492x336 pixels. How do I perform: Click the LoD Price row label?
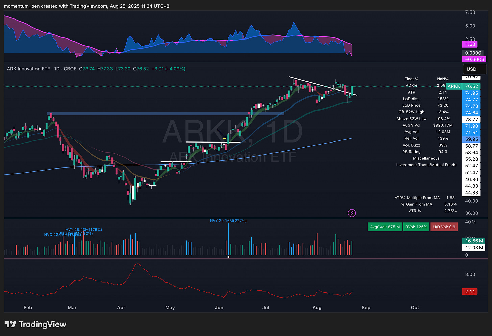[x=411, y=105]
